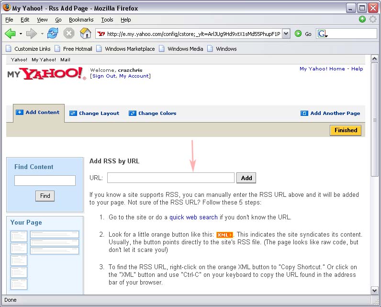Open the Bookmarks menu

pyautogui.click(x=81, y=20)
